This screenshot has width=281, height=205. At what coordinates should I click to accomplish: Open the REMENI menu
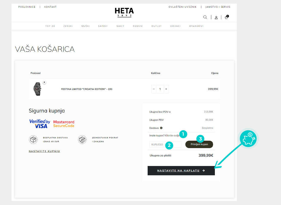pyautogui.click(x=138, y=26)
